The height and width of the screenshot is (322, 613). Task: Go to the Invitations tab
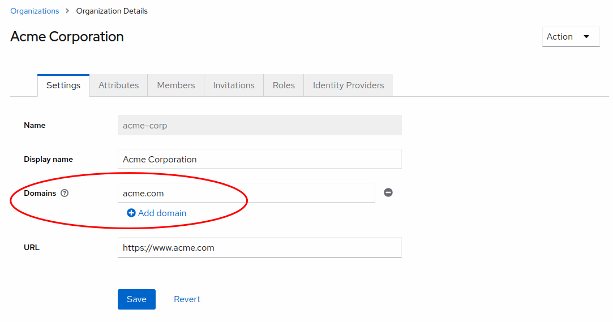click(234, 85)
